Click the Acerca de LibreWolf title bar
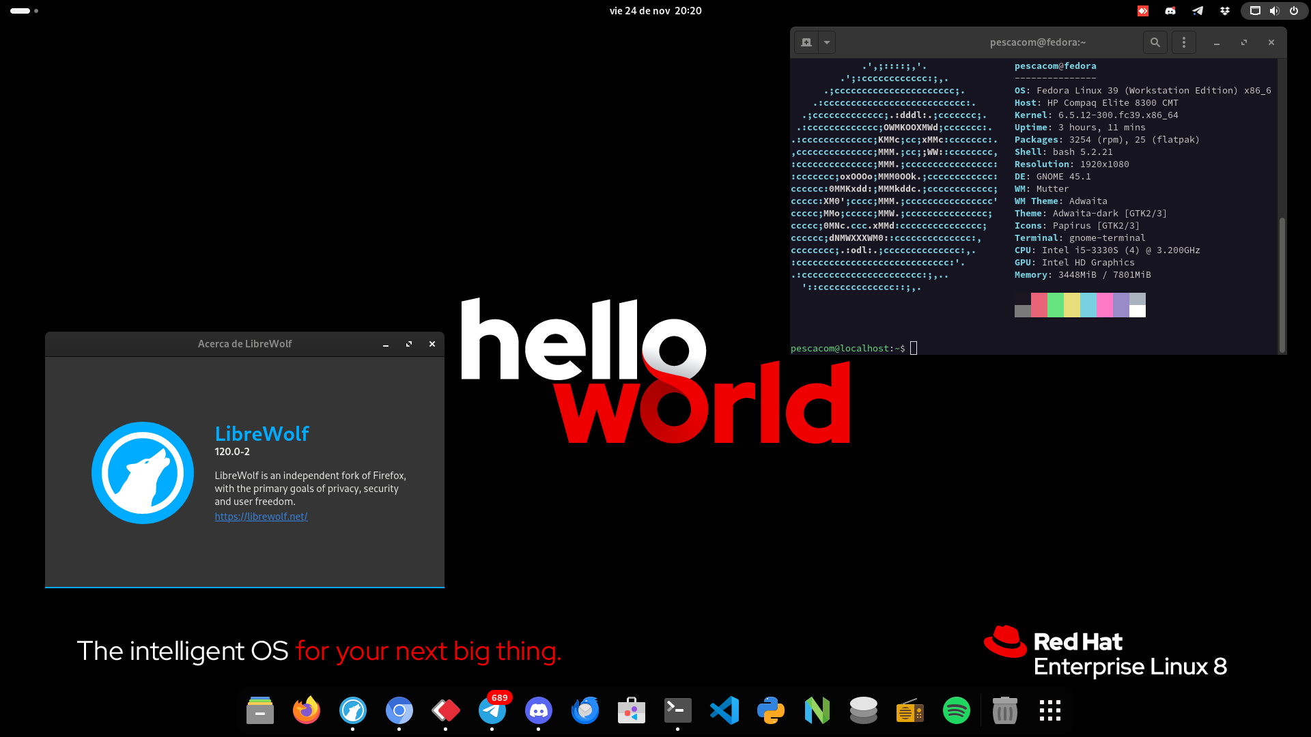 point(244,344)
